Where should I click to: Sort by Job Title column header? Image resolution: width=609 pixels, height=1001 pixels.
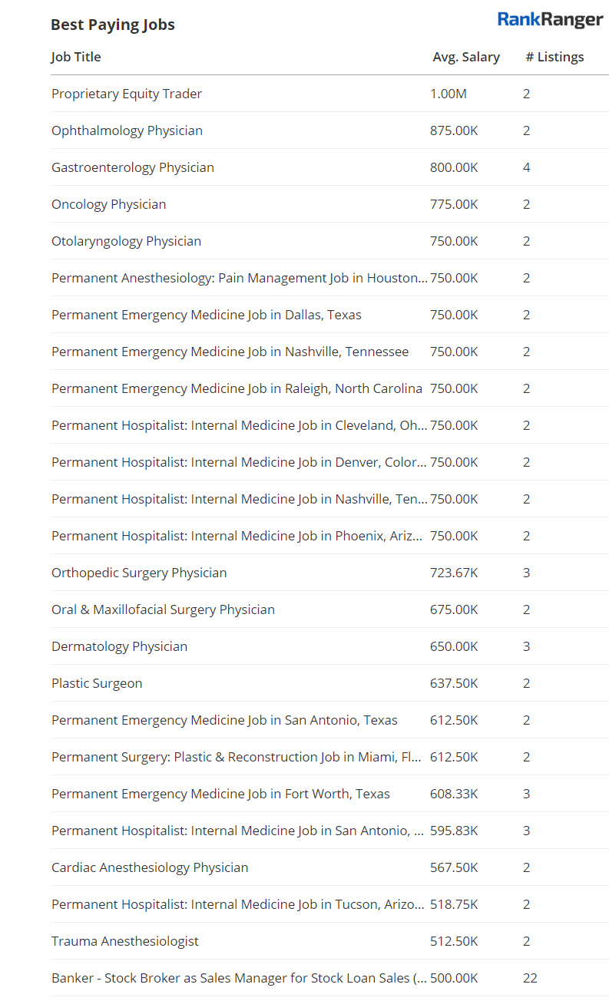(x=76, y=57)
